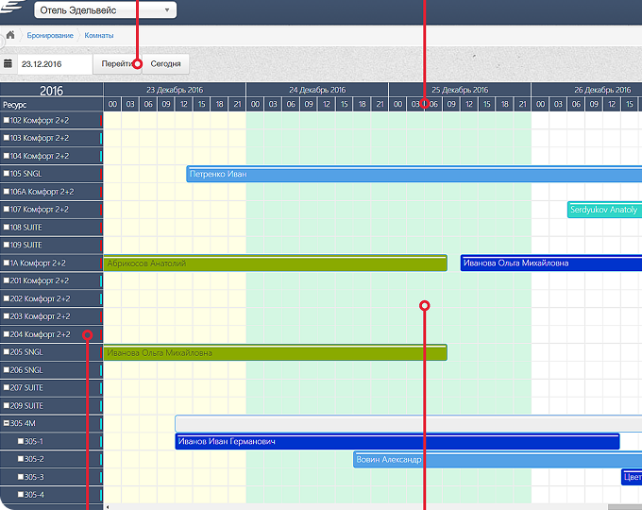The height and width of the screenshot is (510, 642).
Task: Select the 24 Декабрь 2016 date header
Action: click(317, 90)
